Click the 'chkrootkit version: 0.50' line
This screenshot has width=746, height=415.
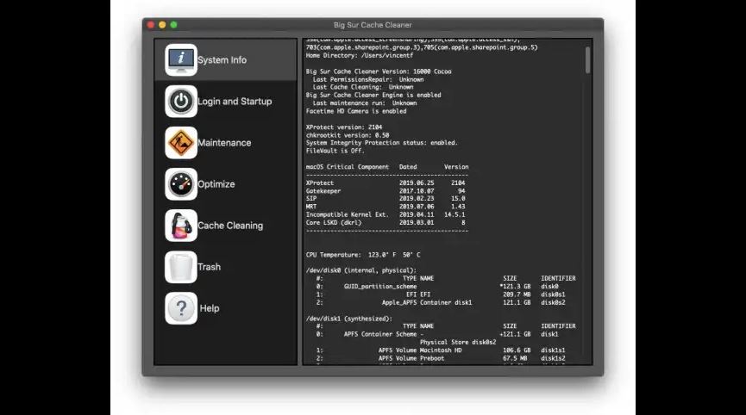pyautogui.click(x=348, y=135)
